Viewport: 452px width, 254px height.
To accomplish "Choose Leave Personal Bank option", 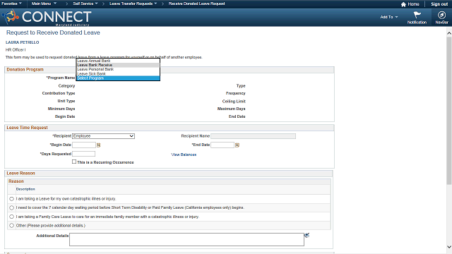I will point(118,69).
